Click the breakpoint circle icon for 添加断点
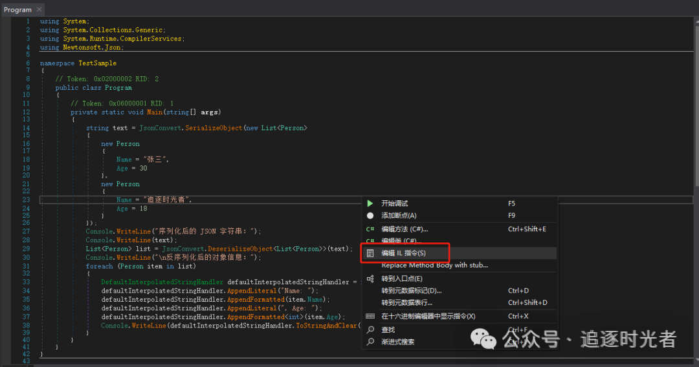This screenshot has height=367, width=699. pyautogui.click(x=370, y=216)
